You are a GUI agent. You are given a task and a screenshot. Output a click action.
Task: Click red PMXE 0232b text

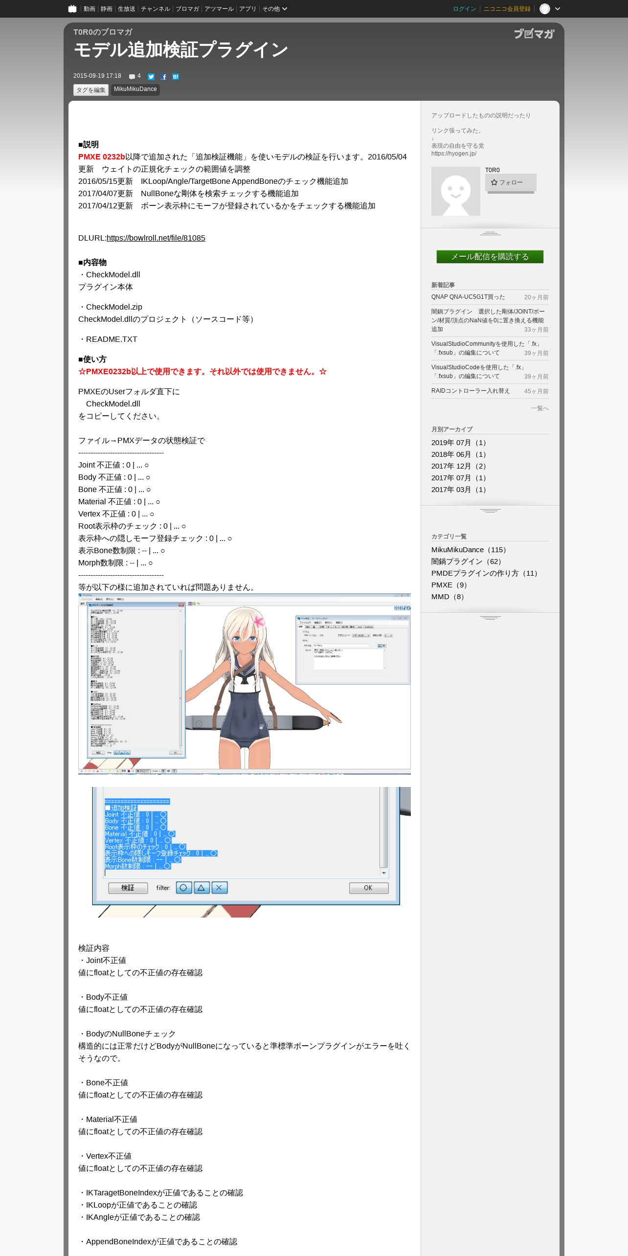(102, 157)
